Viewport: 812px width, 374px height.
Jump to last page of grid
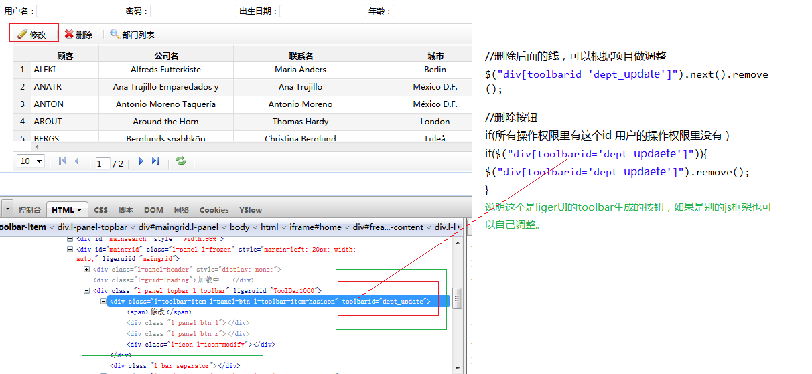click(155, 161)
